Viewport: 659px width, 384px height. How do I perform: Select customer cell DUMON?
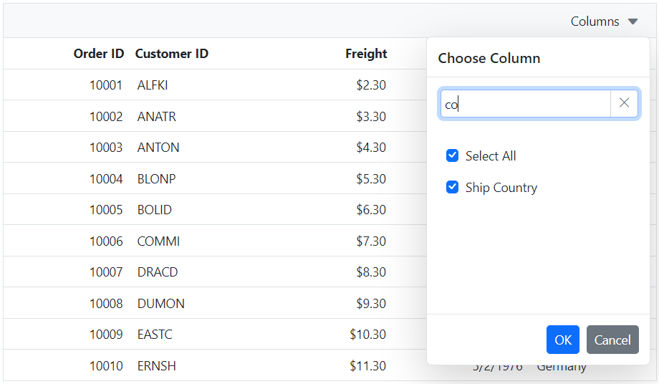point(161,303)
